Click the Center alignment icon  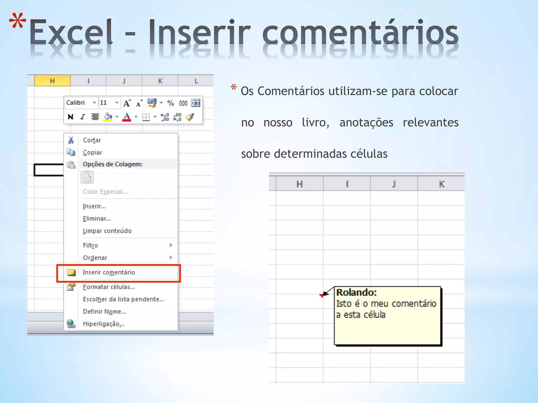point(95,117)
